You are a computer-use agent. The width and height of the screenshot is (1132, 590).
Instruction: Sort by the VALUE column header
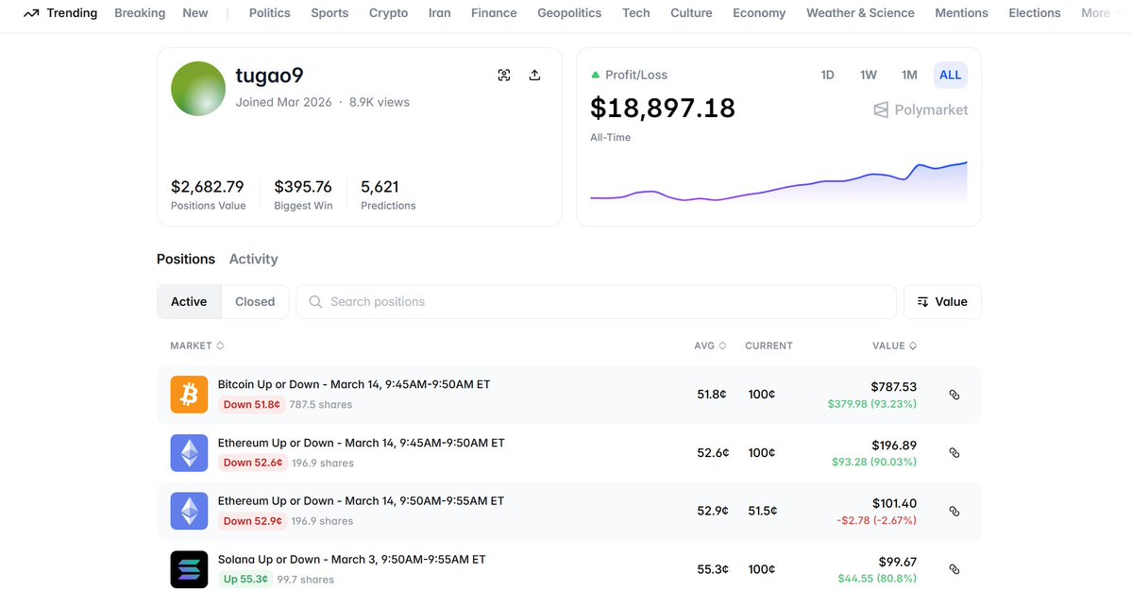tap(894, 346)
